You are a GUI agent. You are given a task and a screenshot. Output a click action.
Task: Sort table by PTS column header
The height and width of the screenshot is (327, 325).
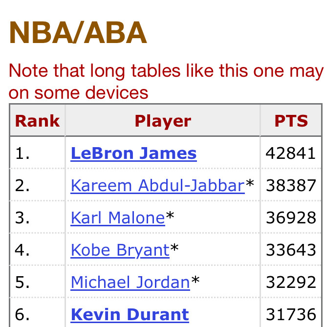pos(291,121)
